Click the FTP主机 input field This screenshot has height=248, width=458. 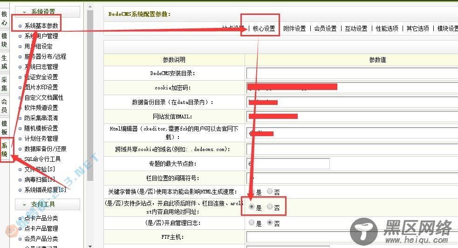[x=352, y=237]
